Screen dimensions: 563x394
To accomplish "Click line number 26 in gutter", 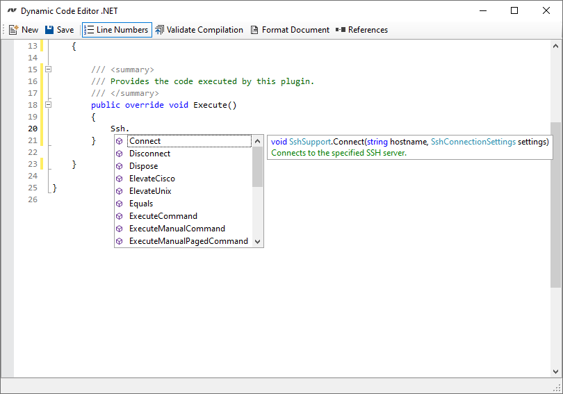I will click(33, 199).
